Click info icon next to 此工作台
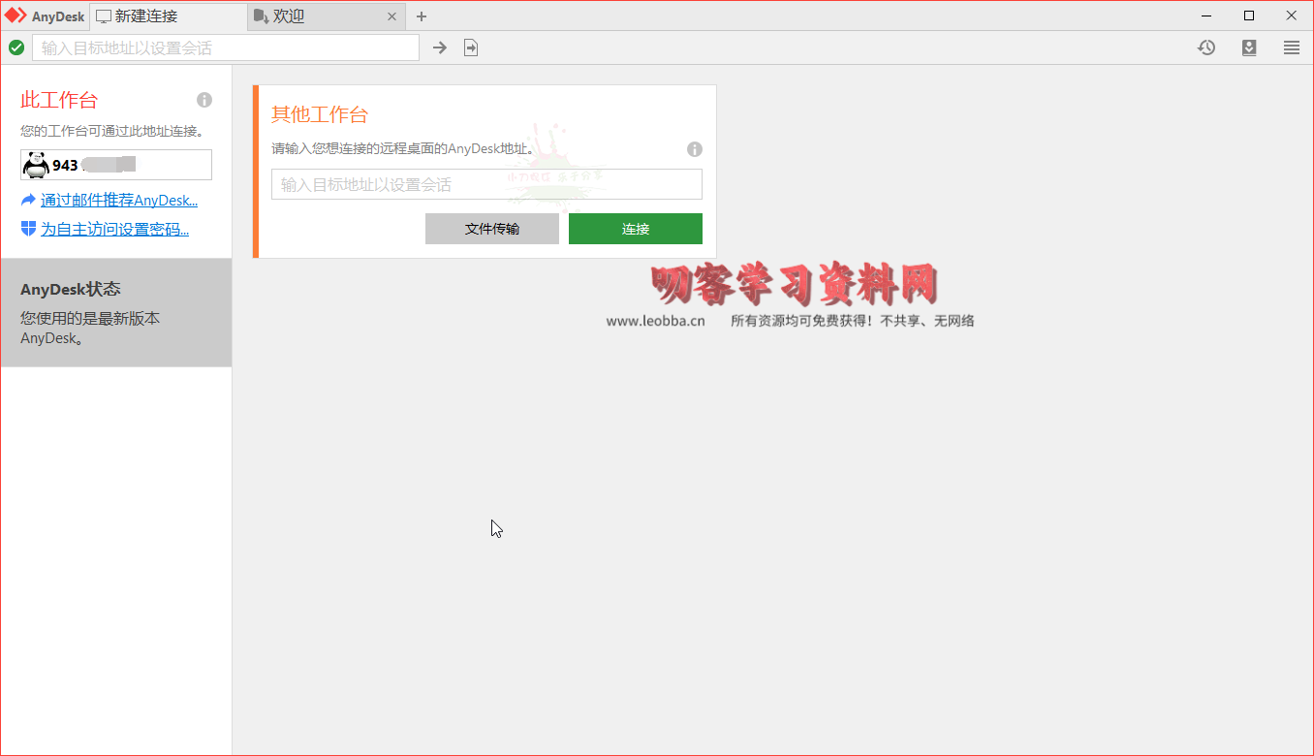The image size is (1314, 756). coord(204,100)
